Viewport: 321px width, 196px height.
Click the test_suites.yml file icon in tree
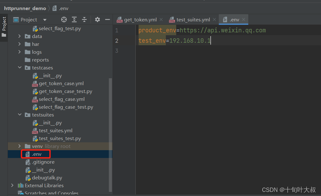35,131
